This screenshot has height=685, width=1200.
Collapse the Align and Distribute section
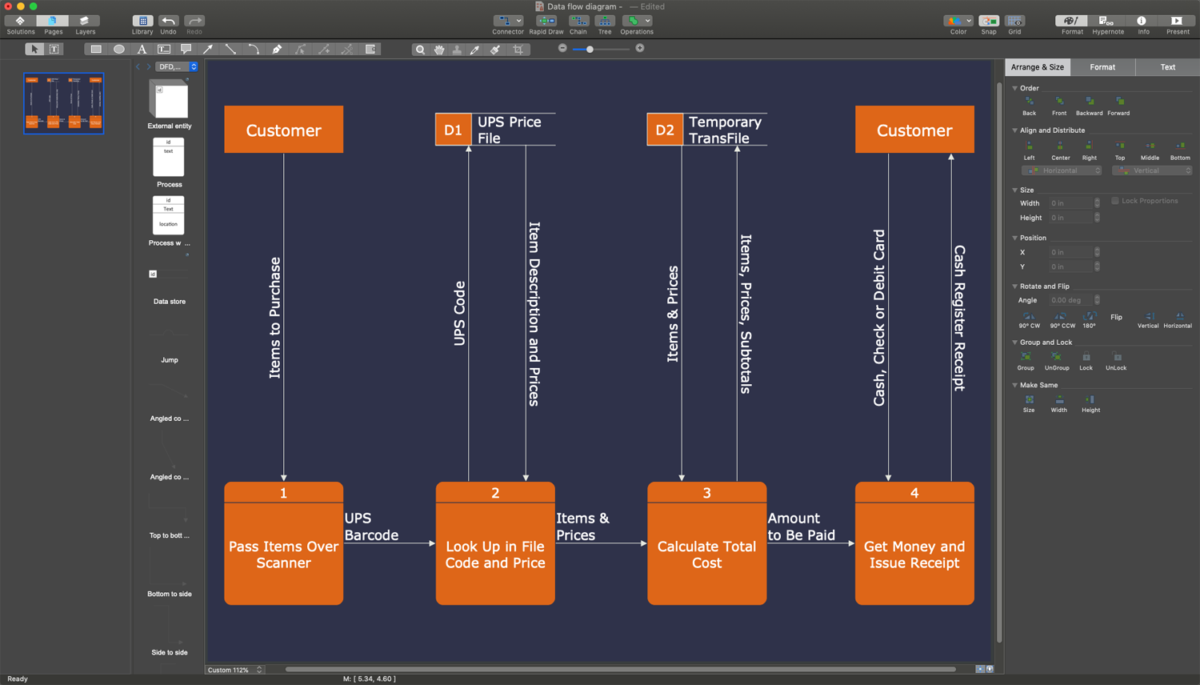click(1015, 130)
